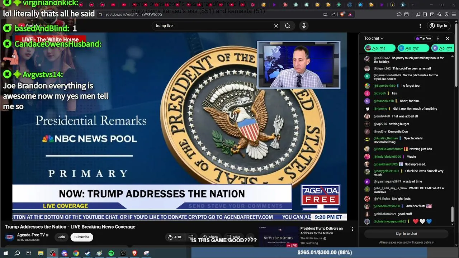Click Sign in to chat
The image size is (459, 258).
pos(406,234)
